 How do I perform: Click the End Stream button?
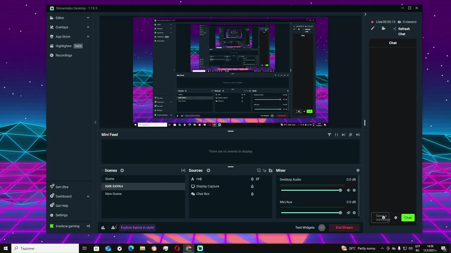tap(344, 228)
